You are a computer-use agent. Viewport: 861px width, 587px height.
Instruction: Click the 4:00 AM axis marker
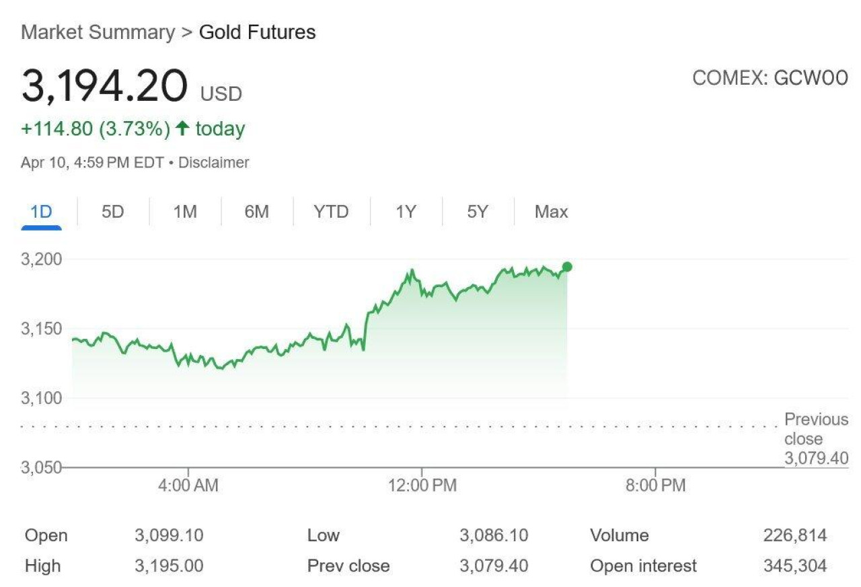pyautogui.click(x=188, y=485)
